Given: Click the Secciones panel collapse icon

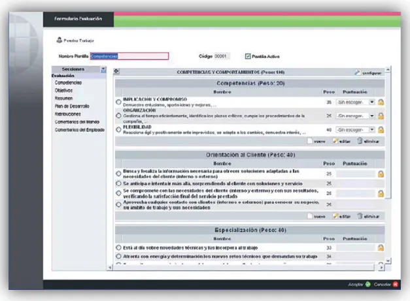Looking at the screenshot, I should [103, 69].
